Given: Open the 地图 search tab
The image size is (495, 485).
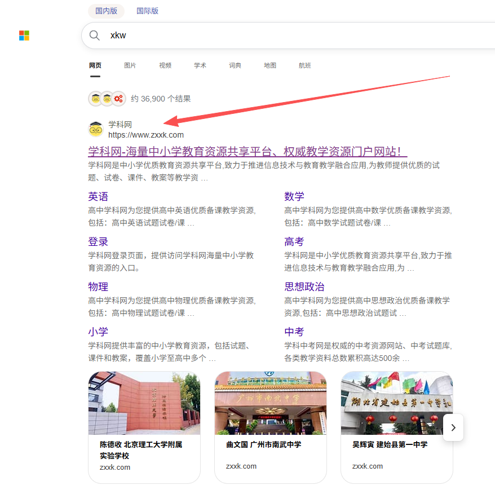Looking at the screenshot, I should pos(270,65).
